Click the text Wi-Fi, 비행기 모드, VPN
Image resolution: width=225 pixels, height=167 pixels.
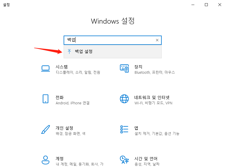(154, 103)
